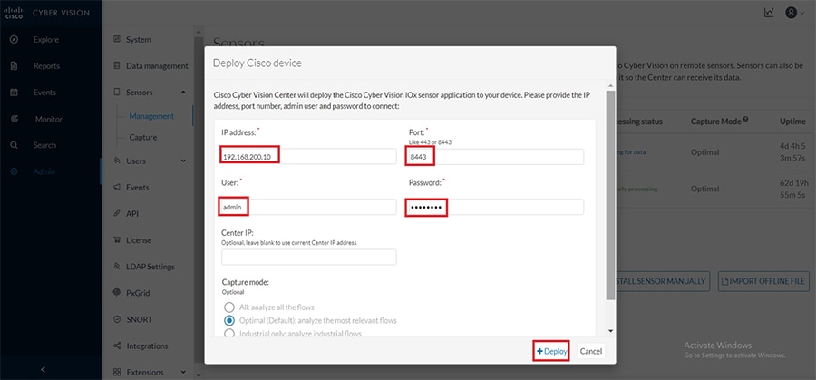Open the Monitor icon in sidebar
The width and height of the screenshot is (816, 380).
[14, 119]
